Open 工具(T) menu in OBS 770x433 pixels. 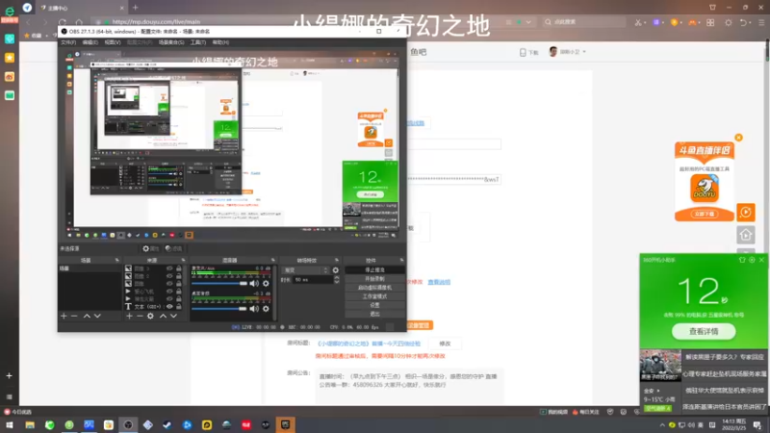198,42
